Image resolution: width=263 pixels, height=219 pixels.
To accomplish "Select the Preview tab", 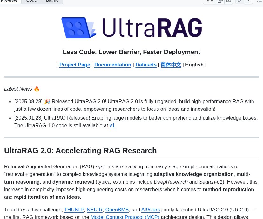I will [10, 1].
